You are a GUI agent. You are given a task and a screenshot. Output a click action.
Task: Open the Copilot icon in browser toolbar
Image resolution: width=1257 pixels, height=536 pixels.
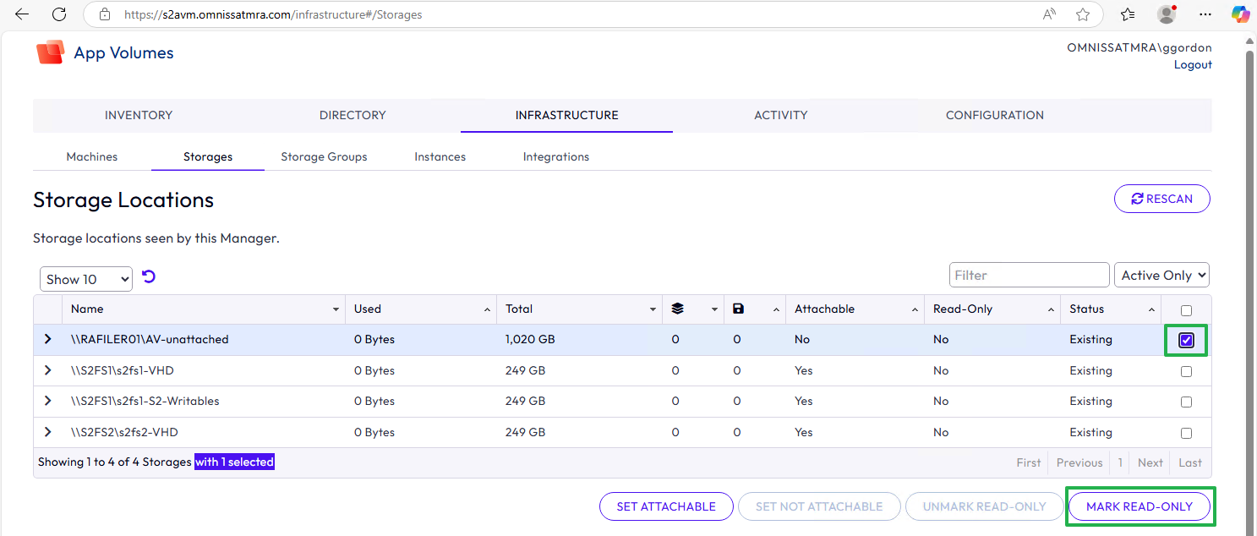(1240, 14)
